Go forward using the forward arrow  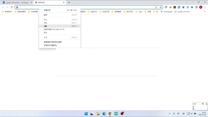(7, 7)
